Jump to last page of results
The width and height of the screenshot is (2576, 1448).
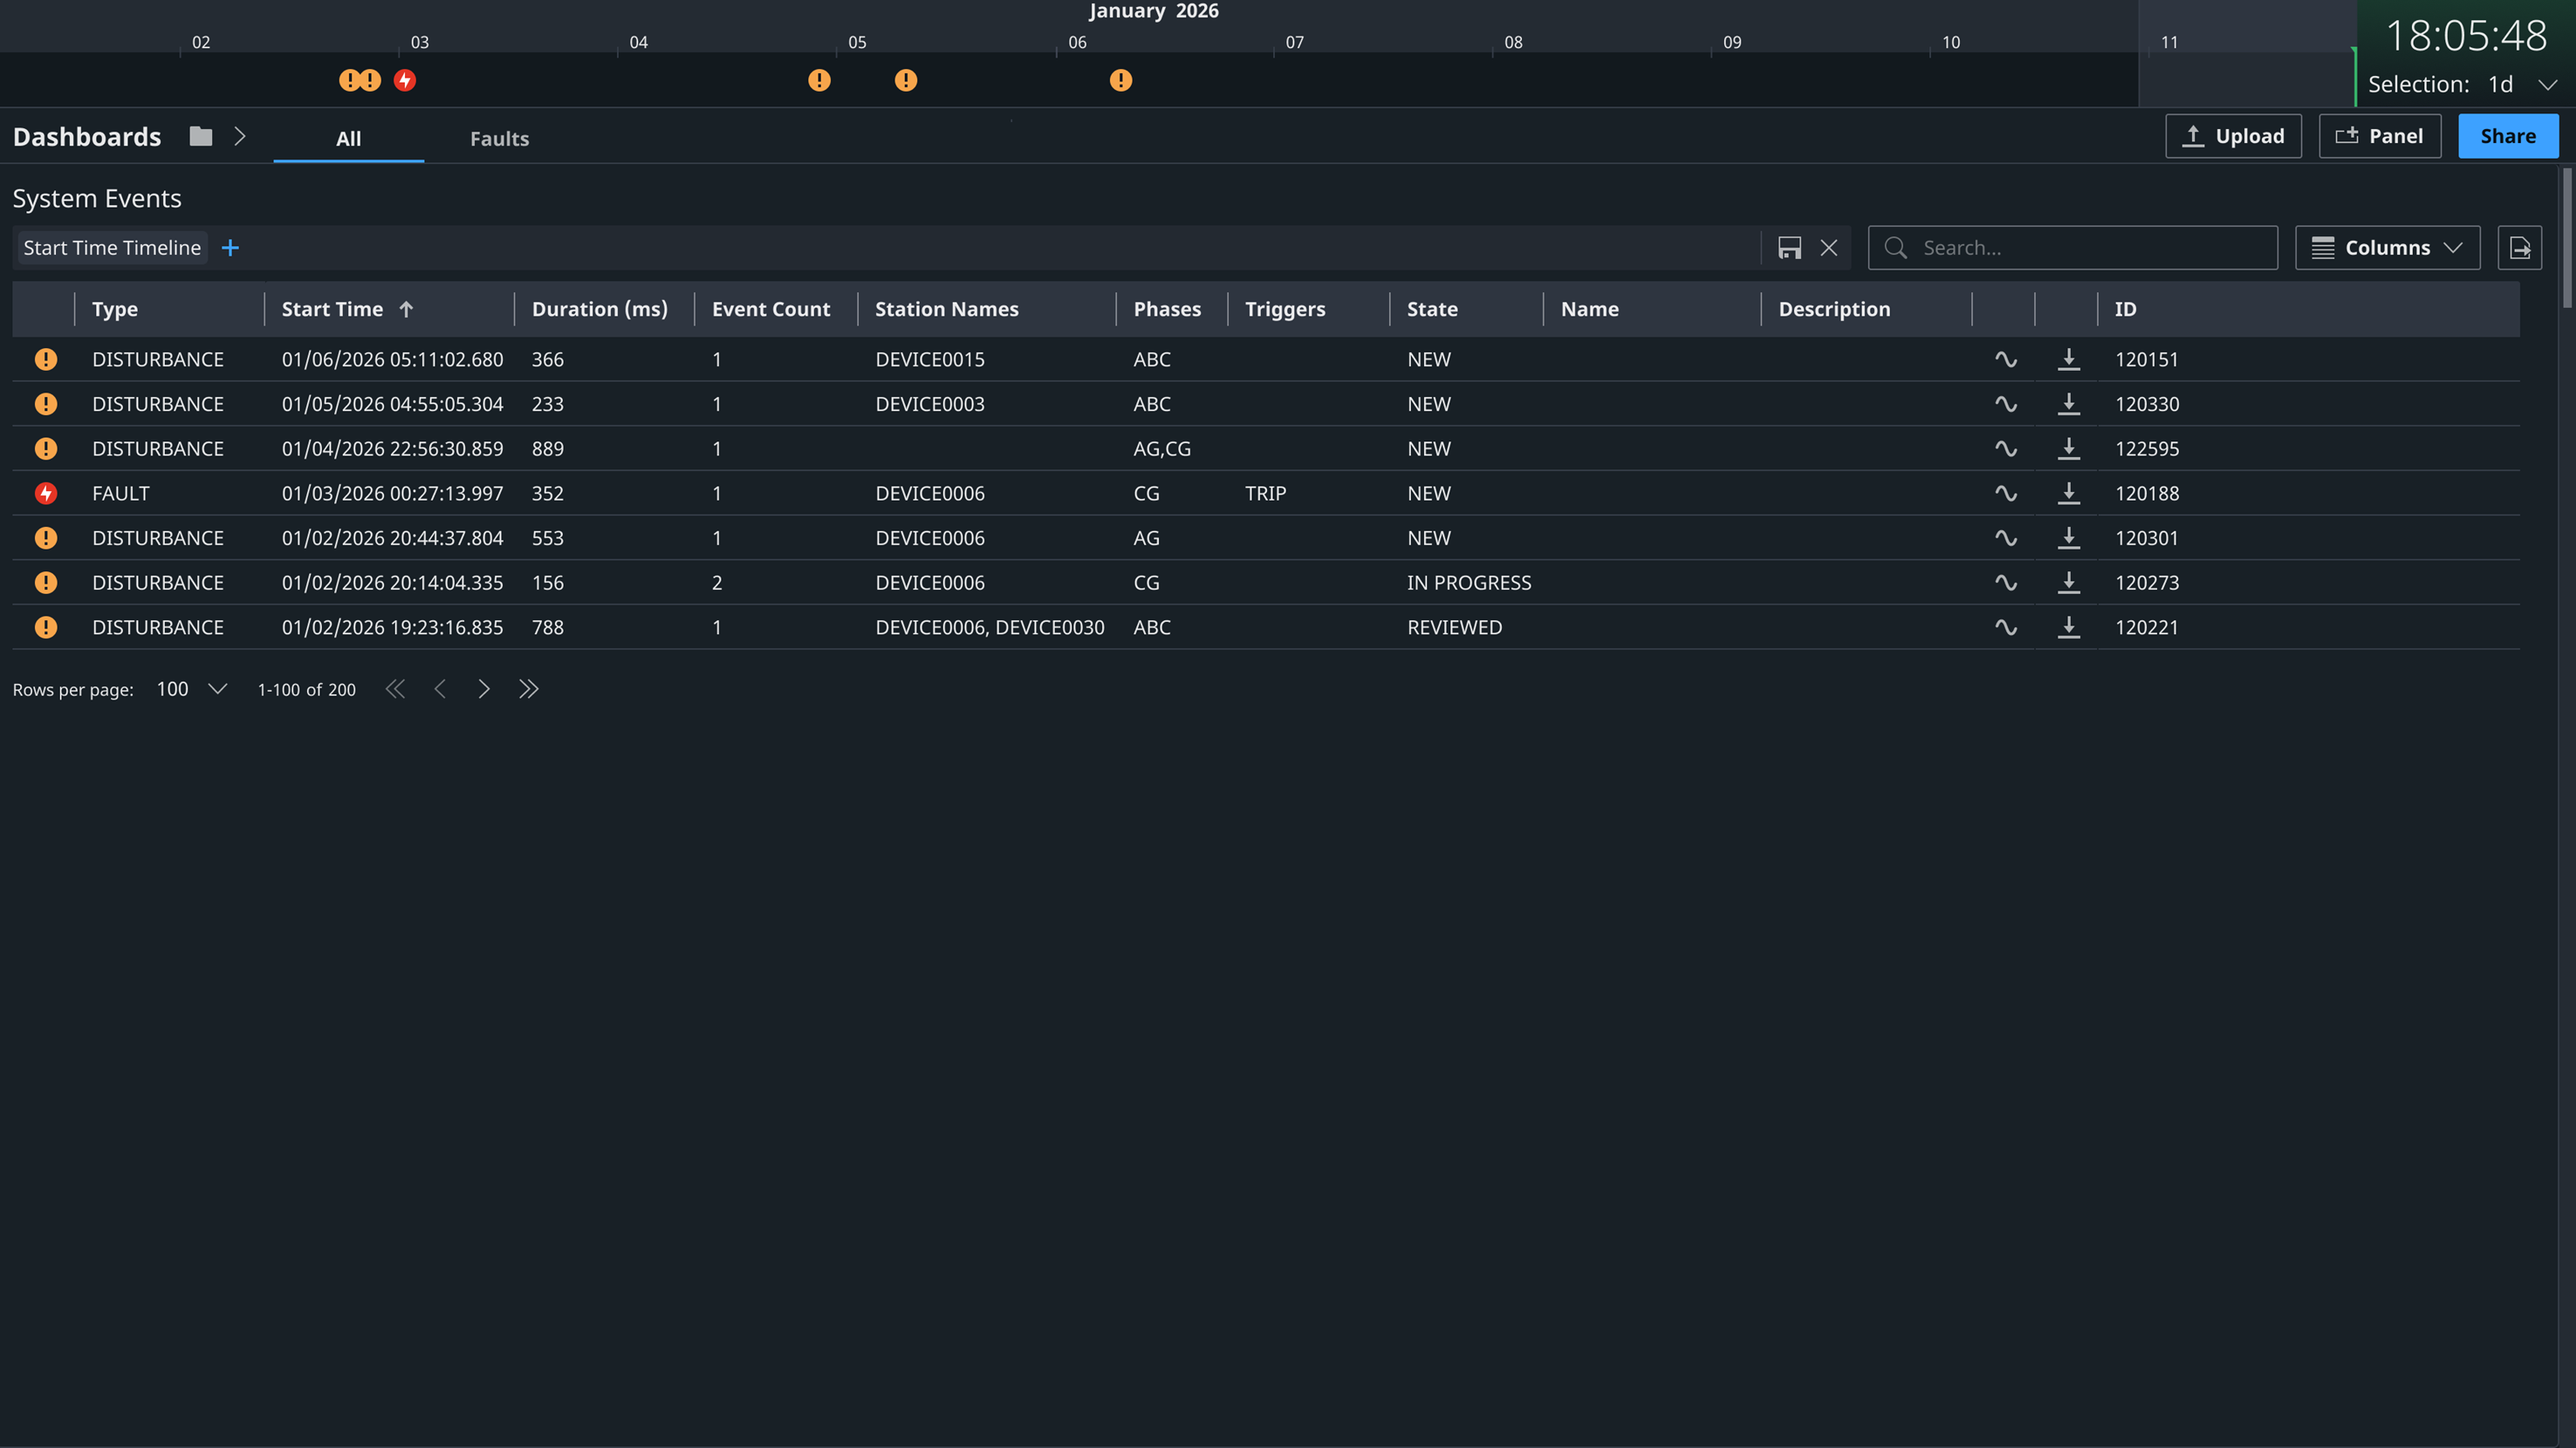click(528, 688)
